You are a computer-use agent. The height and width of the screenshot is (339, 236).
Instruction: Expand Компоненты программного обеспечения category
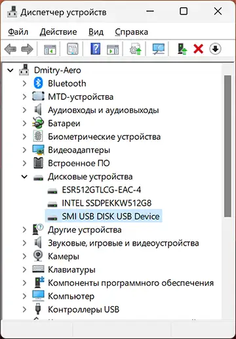click(x=24, y=282)
